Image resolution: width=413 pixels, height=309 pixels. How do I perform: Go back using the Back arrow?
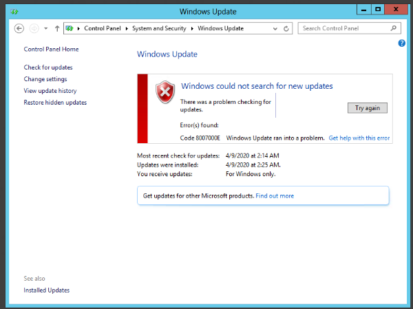pos(19,29)
